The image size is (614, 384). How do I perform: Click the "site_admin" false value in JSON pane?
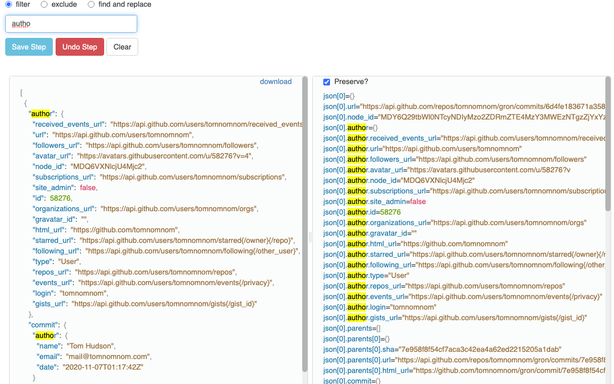tap(88, 188)
